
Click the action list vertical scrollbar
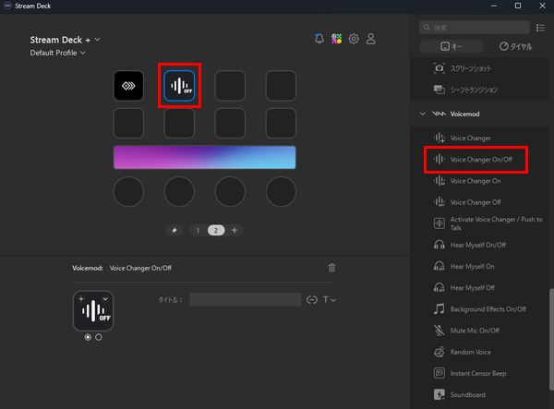click(x=550, y=339)
